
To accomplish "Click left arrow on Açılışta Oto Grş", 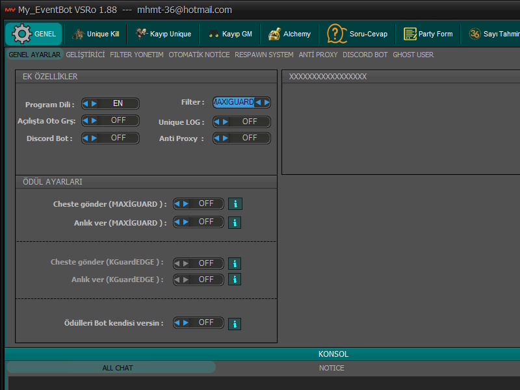I will coord(86,120).
